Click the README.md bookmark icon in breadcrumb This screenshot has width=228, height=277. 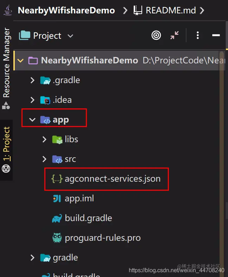click(138, 10)
